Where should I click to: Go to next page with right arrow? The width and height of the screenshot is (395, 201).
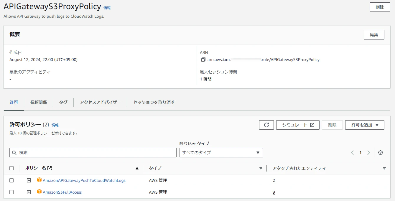(x=368, y=153)
